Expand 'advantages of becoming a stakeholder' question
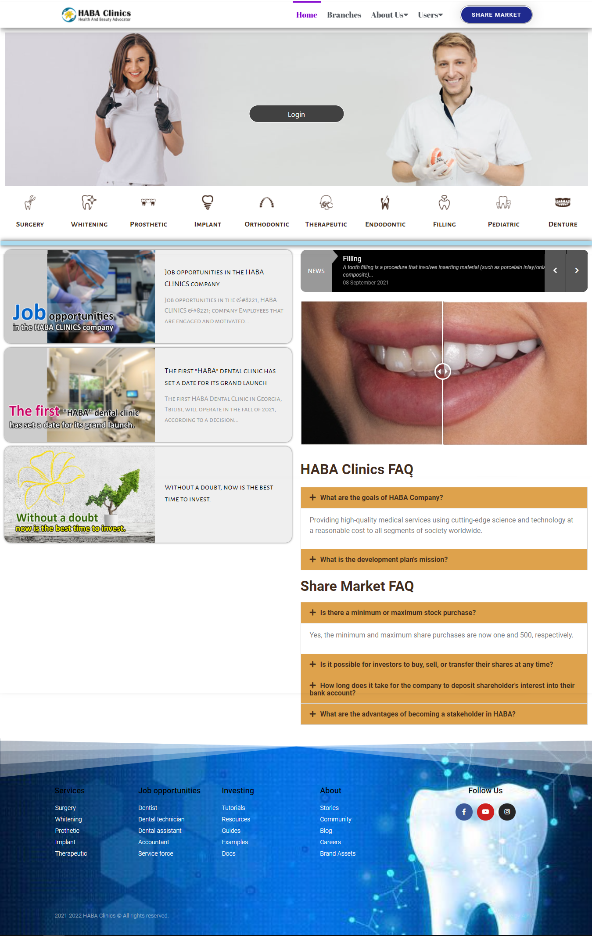Image resolution: width=592 pixels, height=936 pixels. [x=444, y=714]
